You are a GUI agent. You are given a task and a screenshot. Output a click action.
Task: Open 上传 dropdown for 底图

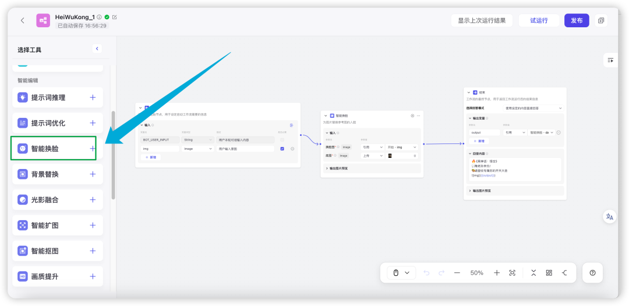(372, 156)
